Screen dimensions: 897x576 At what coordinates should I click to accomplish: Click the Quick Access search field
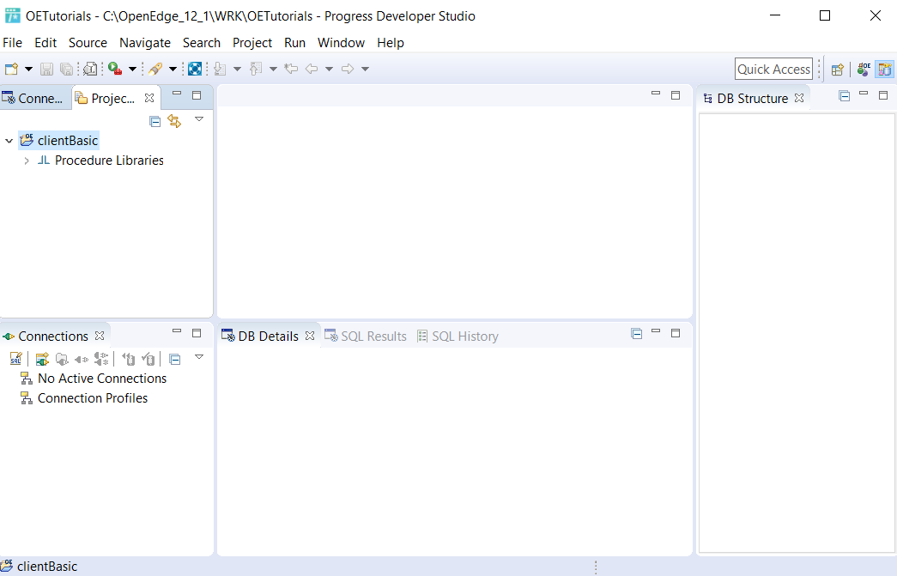tap(773, 70)
